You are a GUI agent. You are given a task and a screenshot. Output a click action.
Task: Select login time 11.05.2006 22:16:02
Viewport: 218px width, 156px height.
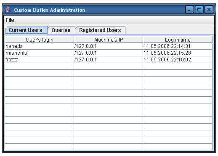178,60
